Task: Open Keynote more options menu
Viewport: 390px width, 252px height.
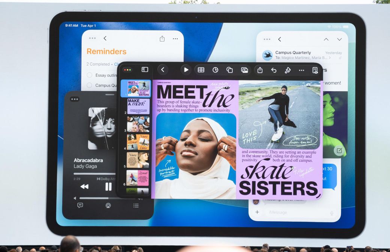Action: 301,70
